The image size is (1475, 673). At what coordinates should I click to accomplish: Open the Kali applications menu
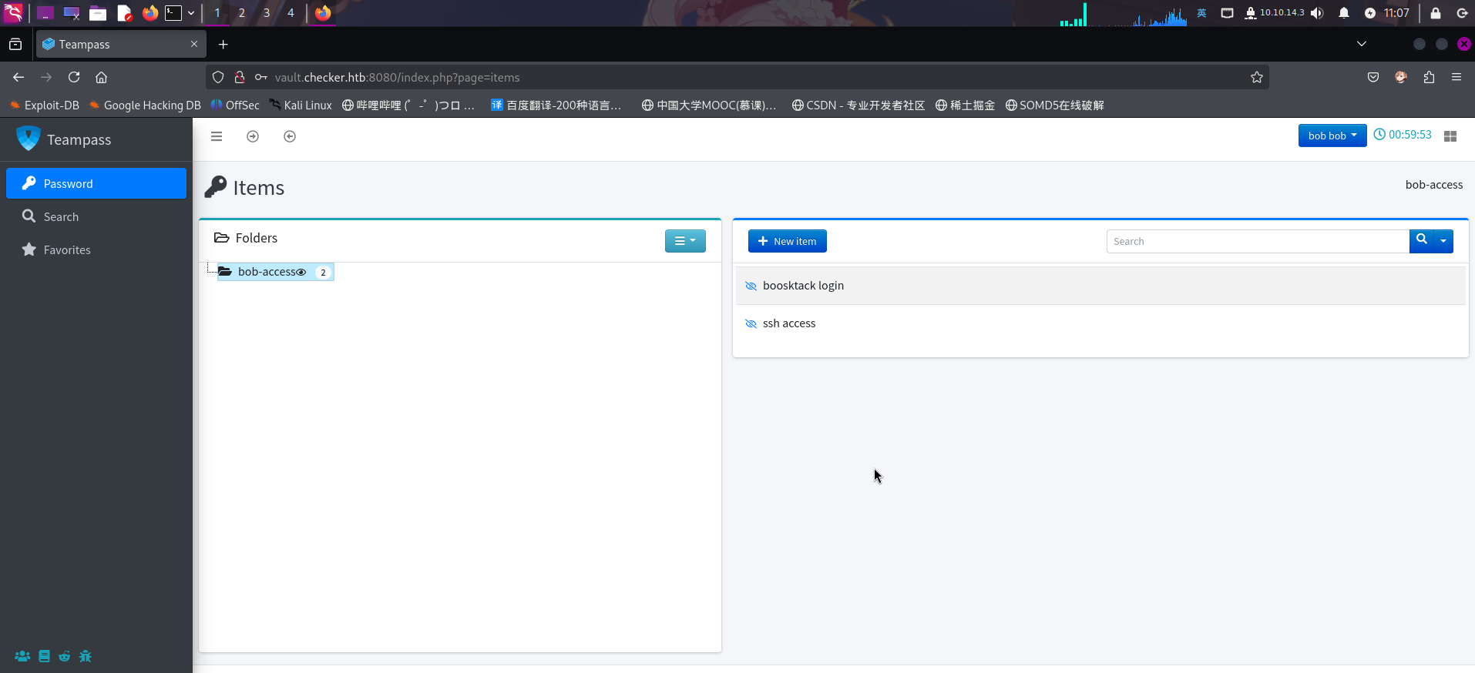13,13
